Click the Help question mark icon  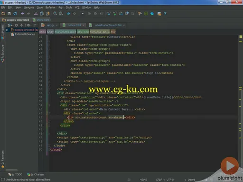tap(165, 14)
